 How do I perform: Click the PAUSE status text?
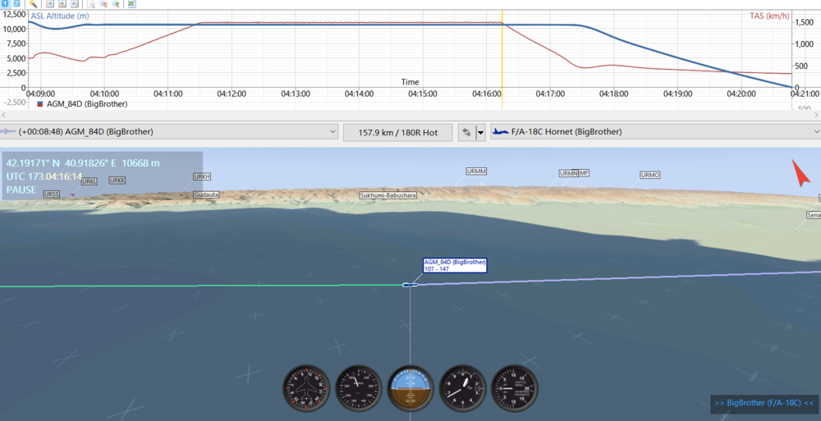coord(21,190)
